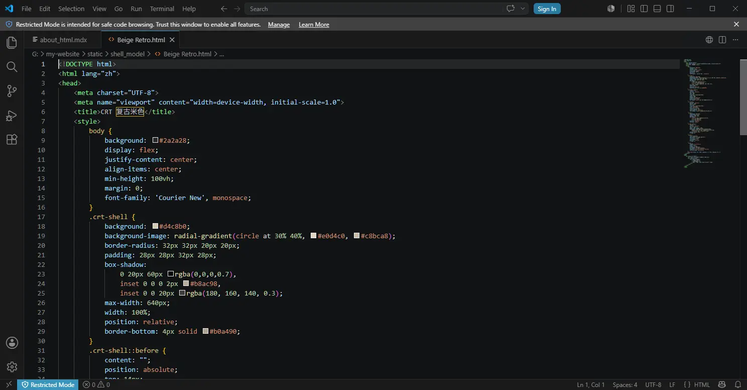Open the Help menu
Image resolution: width=747 pixels, height=390 pixels.
[189, 9]
